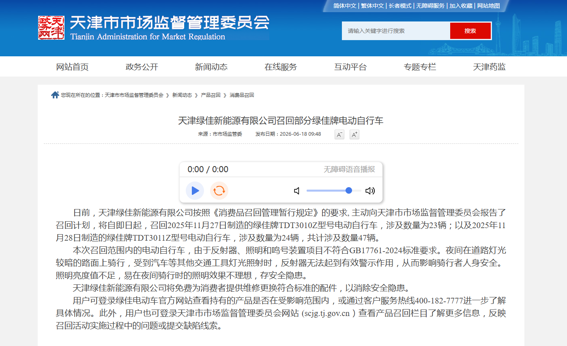Image resolution: width=567 pixels, height=346 pixels.
Task: Click breadcrumb link 新闻动态
Action: pos(182,95)
